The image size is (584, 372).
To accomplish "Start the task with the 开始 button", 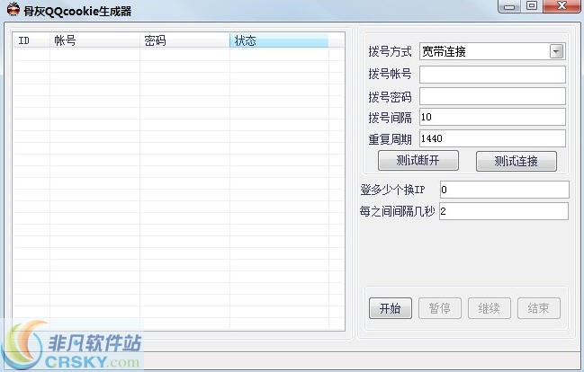I will click(391, 308).
